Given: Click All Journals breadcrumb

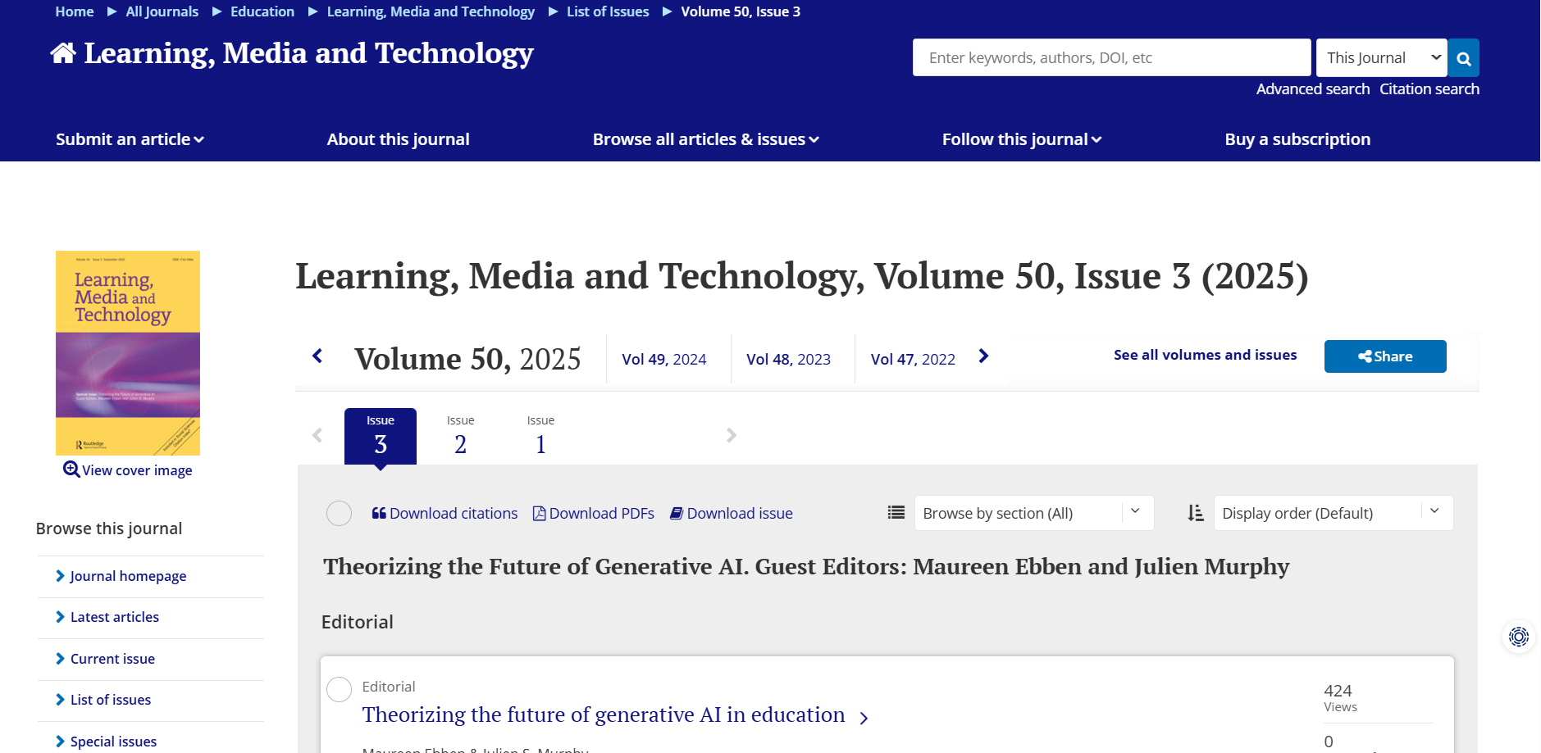Looking at the screenshot, I should [x=162, y=11].
